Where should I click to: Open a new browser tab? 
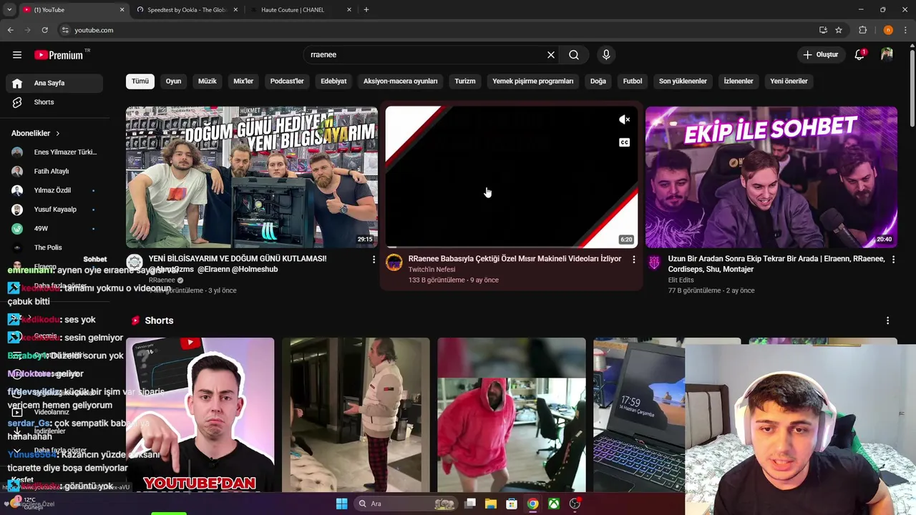(366, 10)
